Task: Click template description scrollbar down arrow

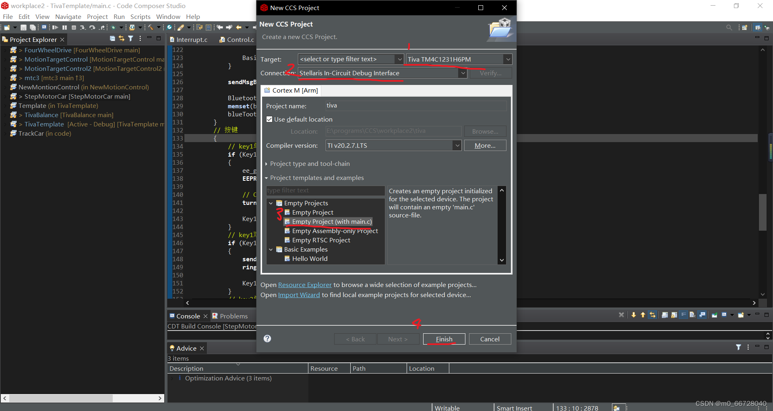Action: 502,260
